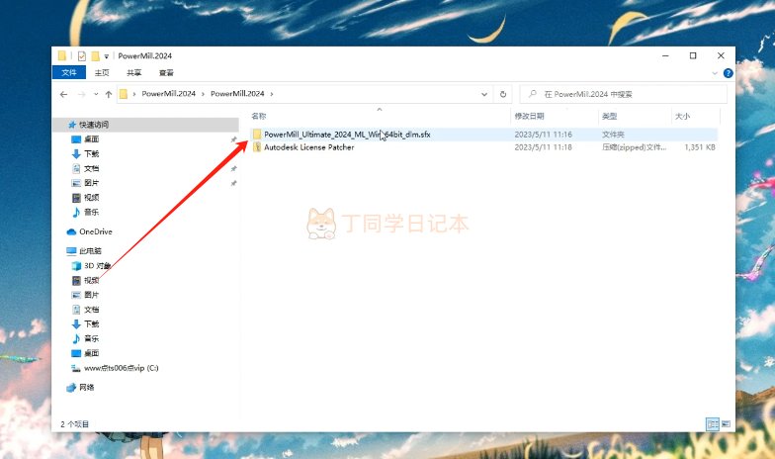Open 图片 under This PC
This screenshot has height=459, width=775.
[x=91, y=295]
